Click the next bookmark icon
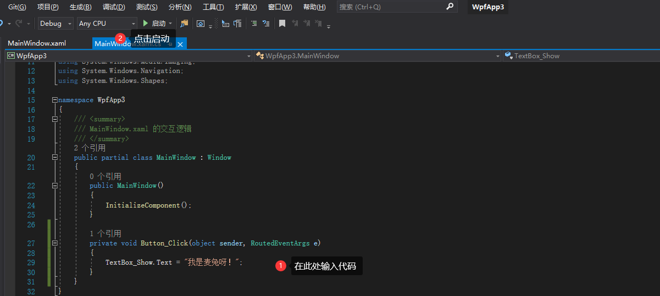Image resolution: width=660 pixels, height=296 pixels. (x=307, y=24)
